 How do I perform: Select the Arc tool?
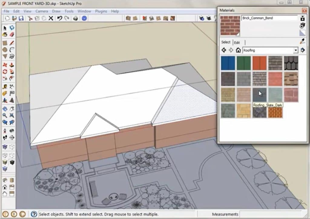click(x=12, y=50)
